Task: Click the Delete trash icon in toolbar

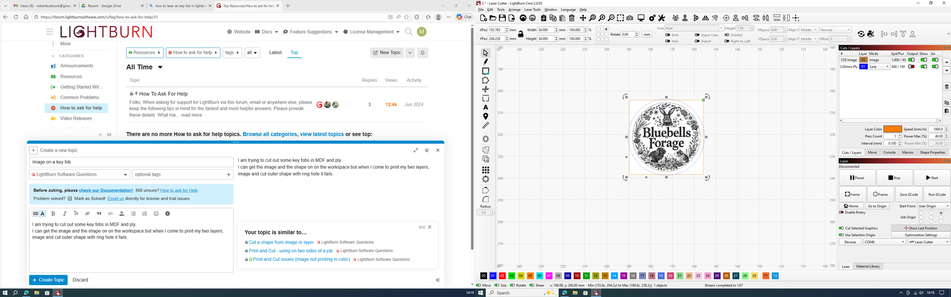Action: (x=572, y=18)
